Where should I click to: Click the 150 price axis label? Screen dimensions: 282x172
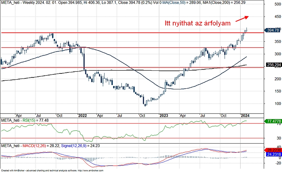278,91
